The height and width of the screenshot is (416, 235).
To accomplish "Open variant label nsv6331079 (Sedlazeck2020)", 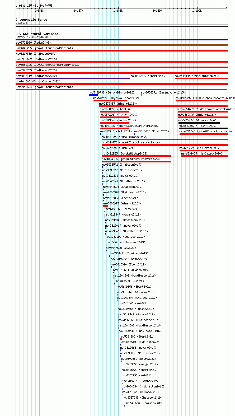I will pyautogui.click(x=202, y=153).
